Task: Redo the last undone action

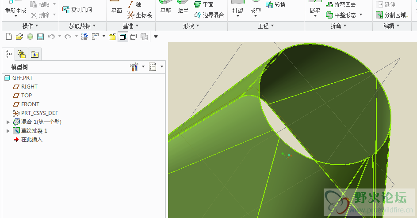Action: click(x=68, y=37)
